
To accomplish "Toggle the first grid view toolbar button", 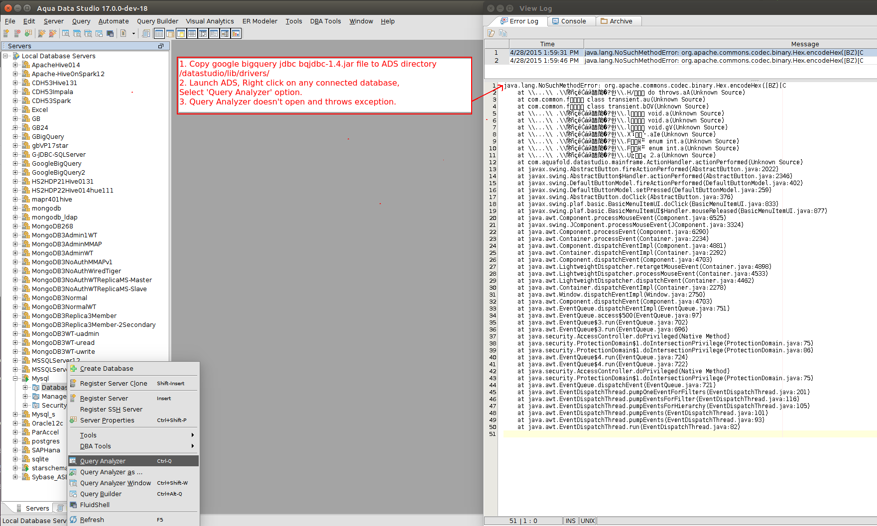I will point(159,33).
